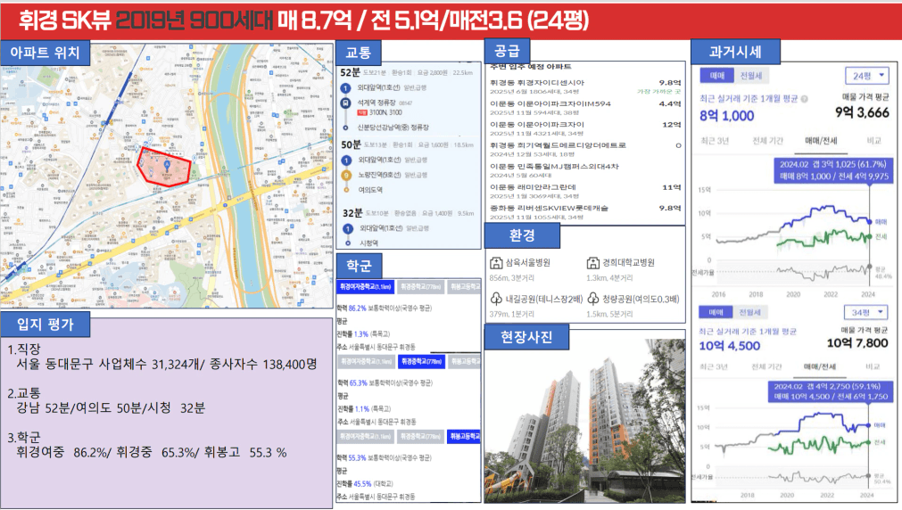Image resolution: width=902 pixels, height=510 pixels.
Task: Select 비교 tab in the 34평 panel
Action: (x=872, y=366)
